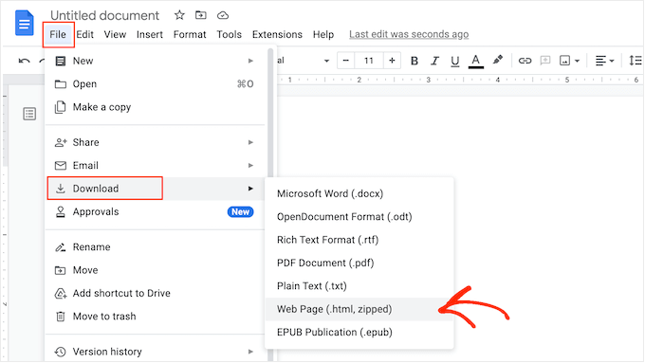Click the font size field showing 11

coord(369,61)
